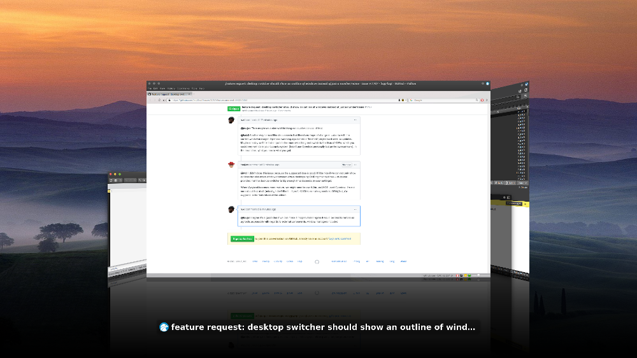Open the options menu on last comment
637x358 pixels.
[355, 210]
